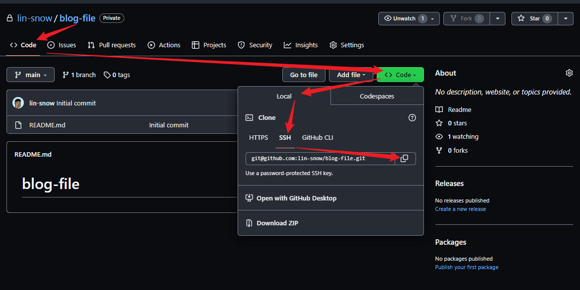Open the star lists dropdown arrow

click(x=566, y=18)
